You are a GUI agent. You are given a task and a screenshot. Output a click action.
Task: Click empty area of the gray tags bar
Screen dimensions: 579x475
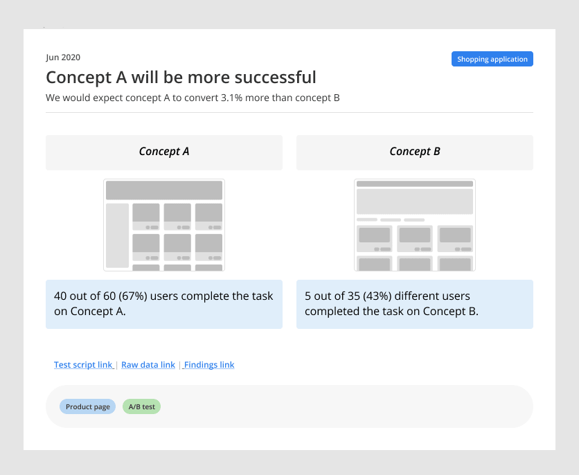pos(346,406)
